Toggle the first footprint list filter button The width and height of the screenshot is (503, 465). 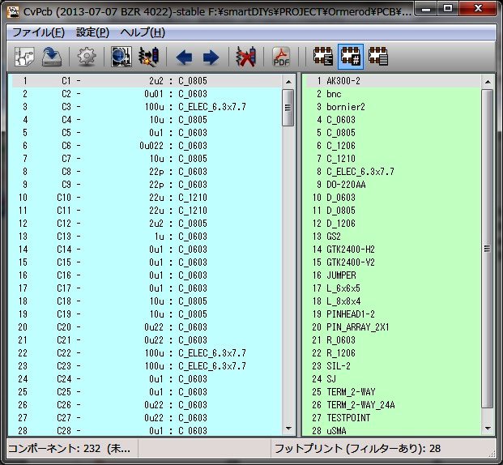coord(323,57)
